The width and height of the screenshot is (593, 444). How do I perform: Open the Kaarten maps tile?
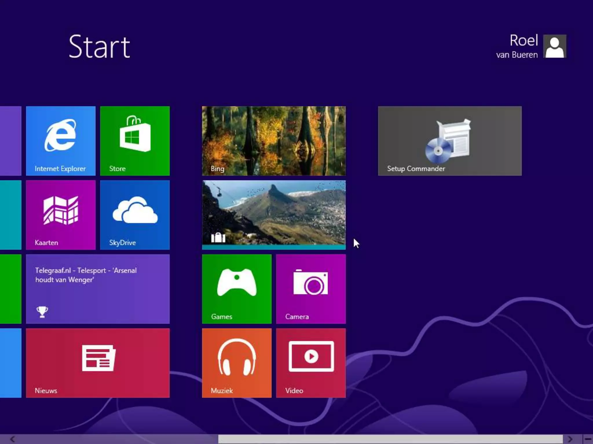(61, 215)
